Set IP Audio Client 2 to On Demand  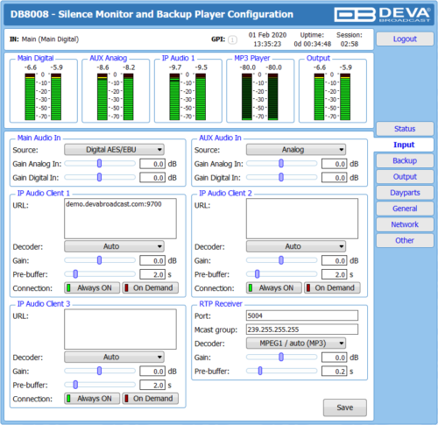[x=332, y=288]
